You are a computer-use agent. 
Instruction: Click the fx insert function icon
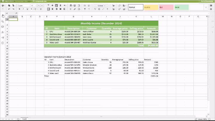(16, 13)
